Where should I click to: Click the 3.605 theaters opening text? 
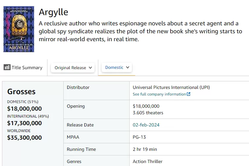148,113
